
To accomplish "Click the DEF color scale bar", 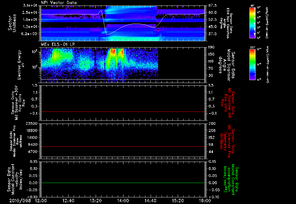I will tap(252, 65).
